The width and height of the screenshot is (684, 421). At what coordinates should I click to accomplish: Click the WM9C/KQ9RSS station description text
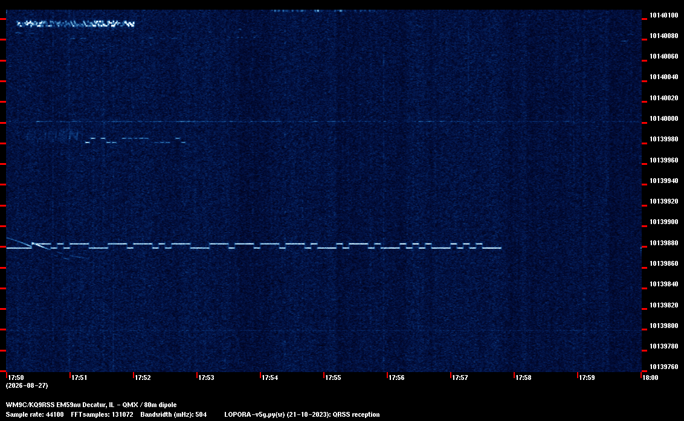click(x=91, y=405)
